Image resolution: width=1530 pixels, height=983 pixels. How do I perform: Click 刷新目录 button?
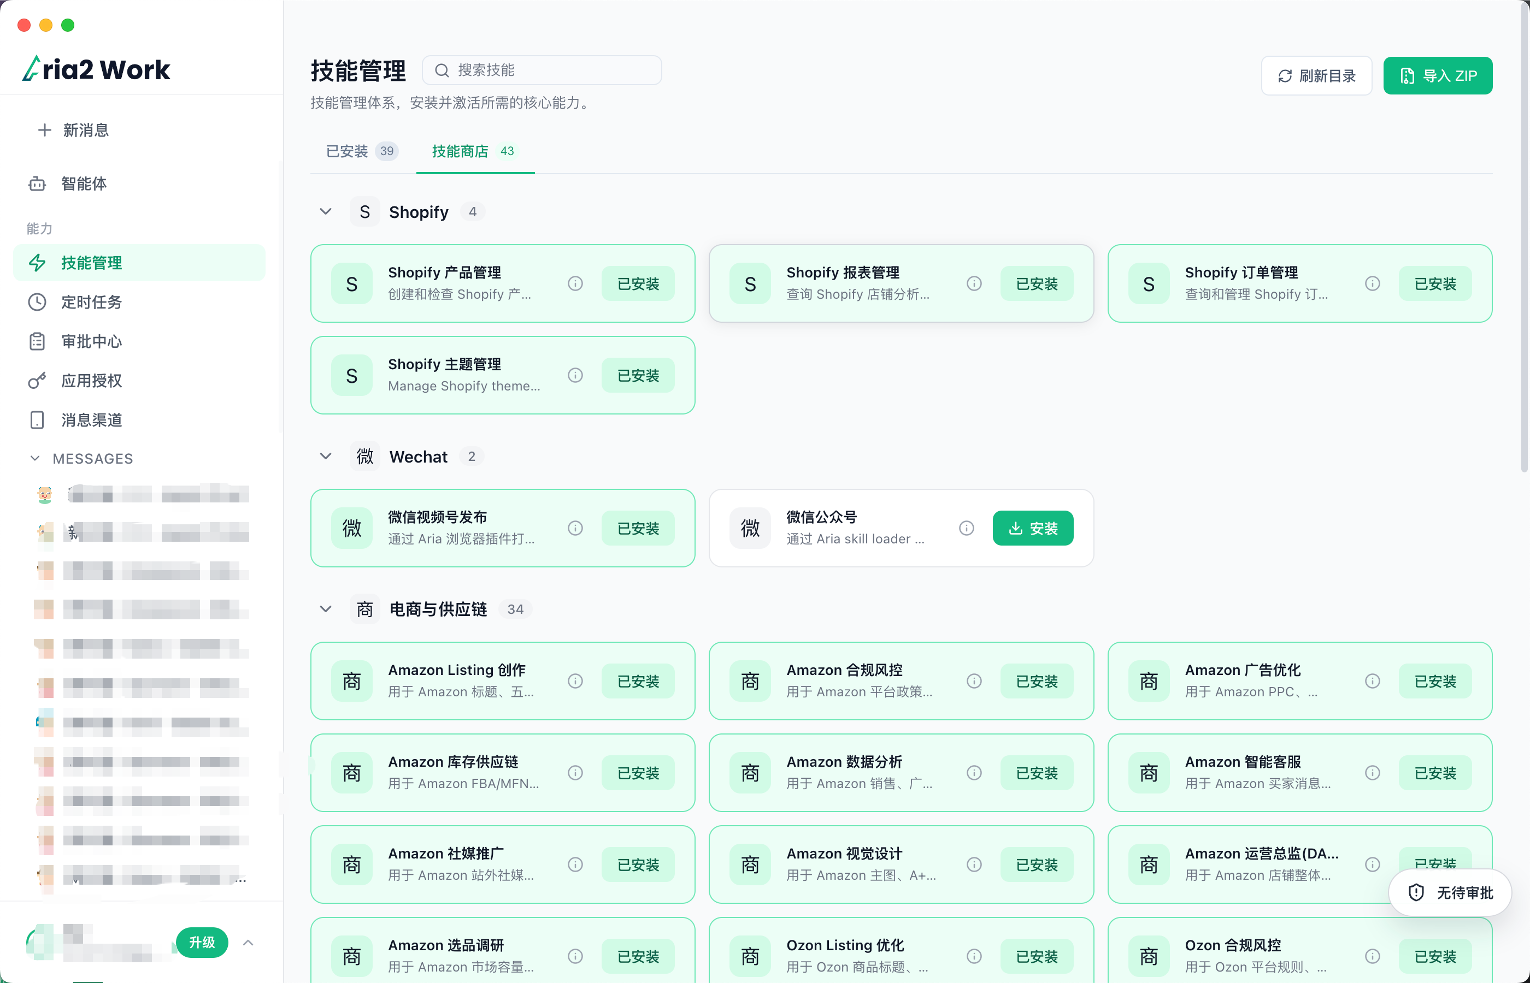(x=1316, y=76)
